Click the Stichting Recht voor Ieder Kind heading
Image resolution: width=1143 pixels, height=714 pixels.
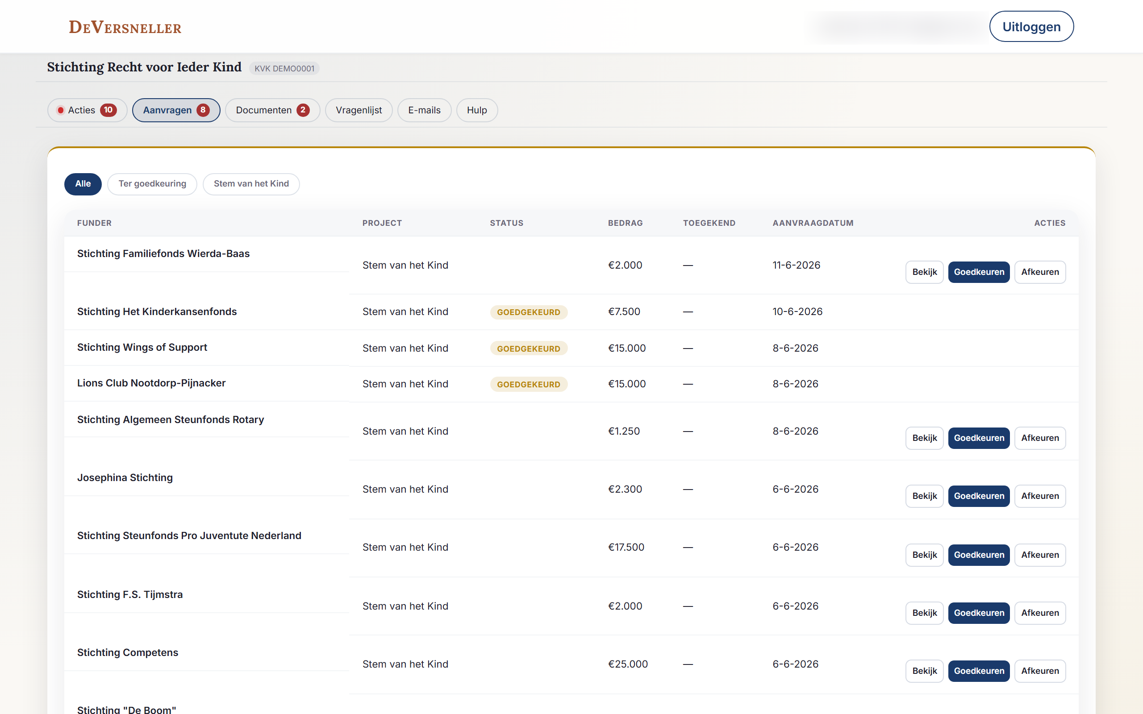144,67
